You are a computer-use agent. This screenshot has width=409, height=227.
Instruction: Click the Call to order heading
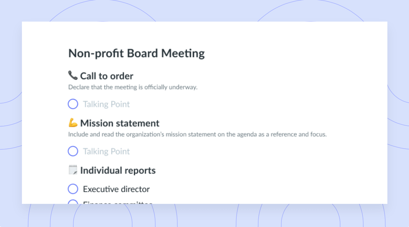107,76
